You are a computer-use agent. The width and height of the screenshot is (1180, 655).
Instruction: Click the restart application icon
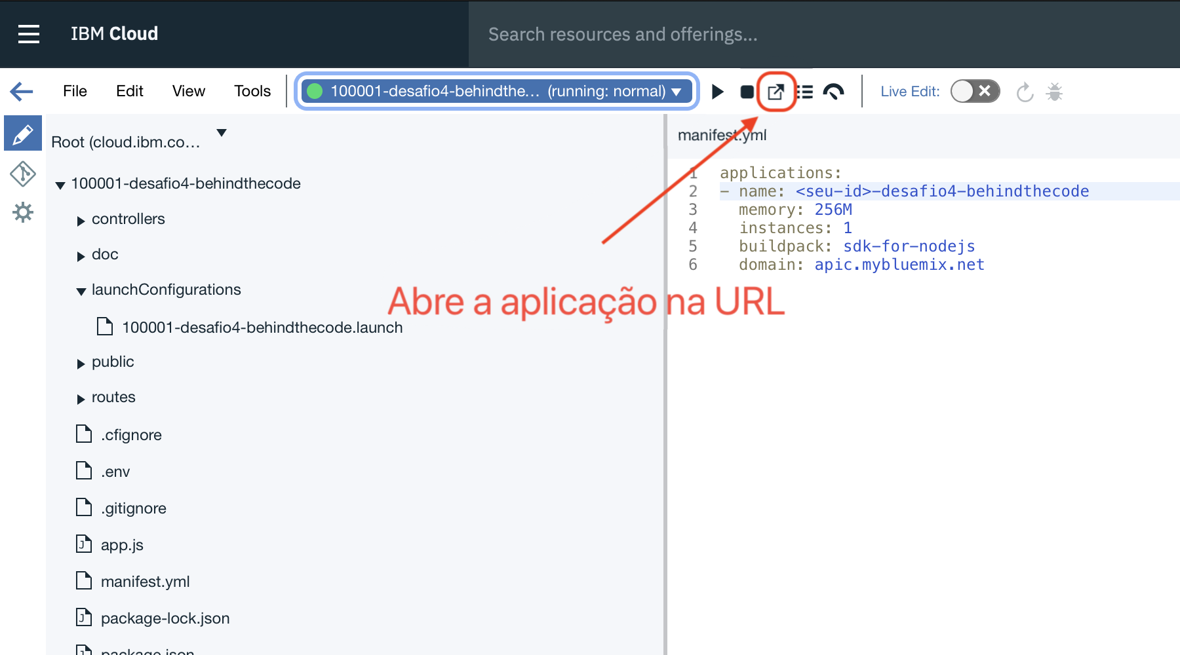(1025, 92)
